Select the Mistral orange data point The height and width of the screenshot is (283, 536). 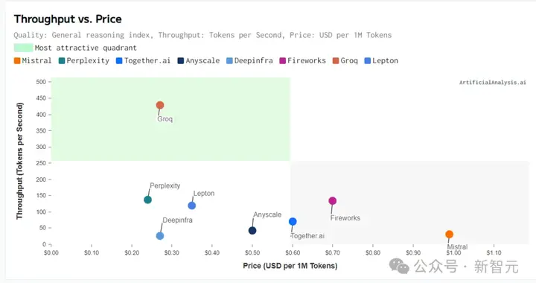pos(449,234)
